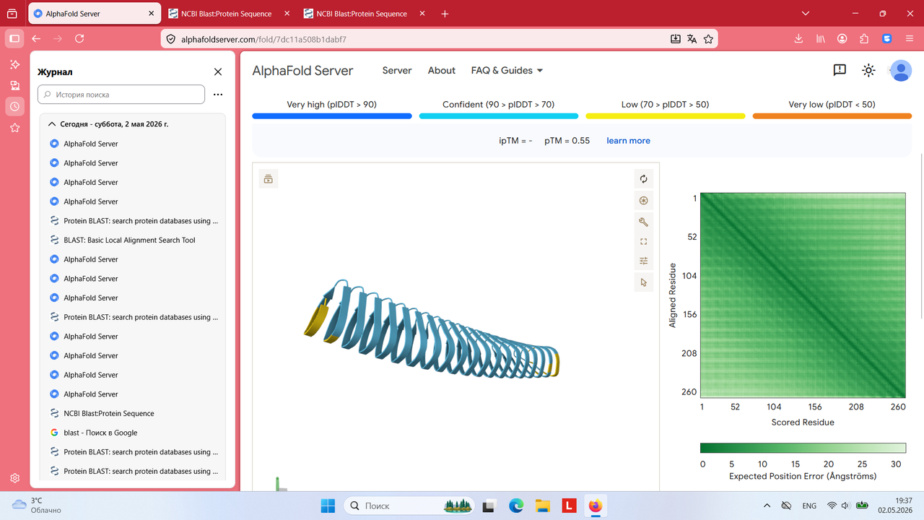Click the PAE heatmap plot

tap(803, 295)
